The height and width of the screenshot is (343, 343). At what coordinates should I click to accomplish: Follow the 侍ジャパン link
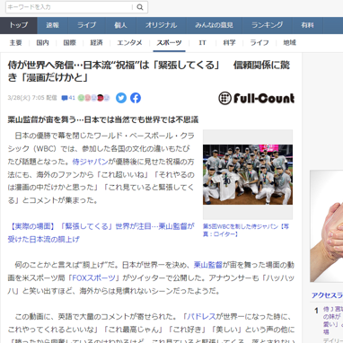pos(90,162)
